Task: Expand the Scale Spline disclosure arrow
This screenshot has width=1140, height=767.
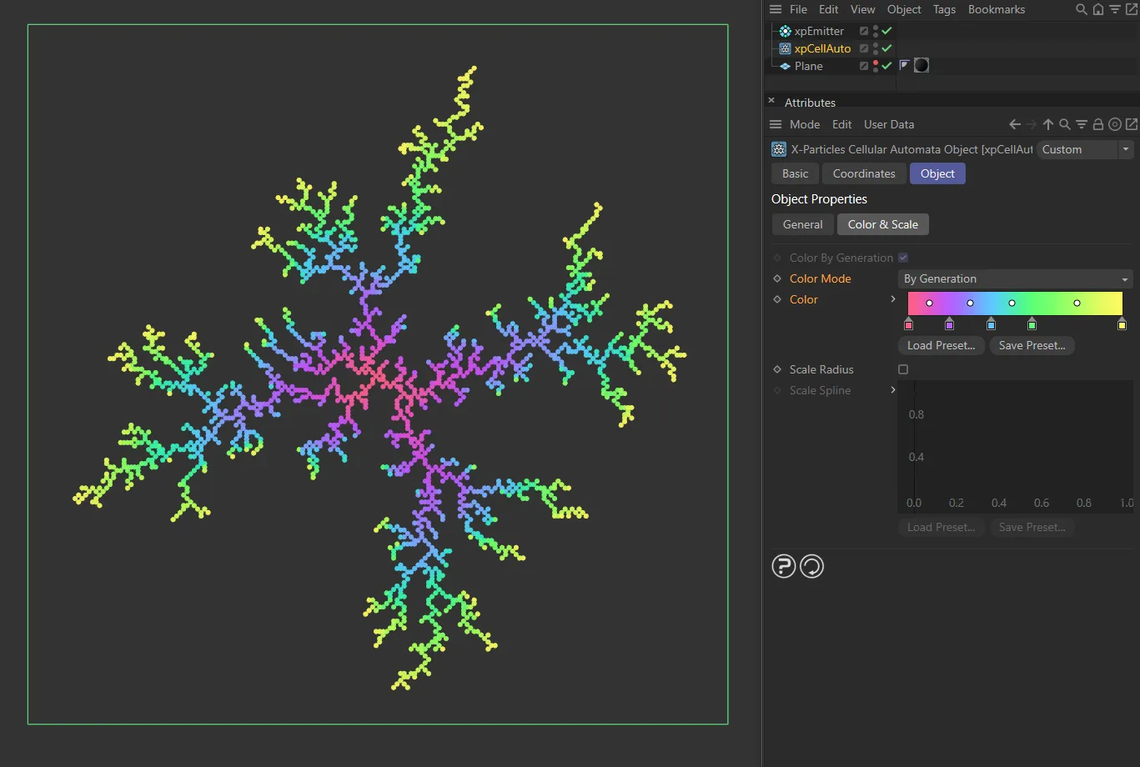Action: [893, 390]
